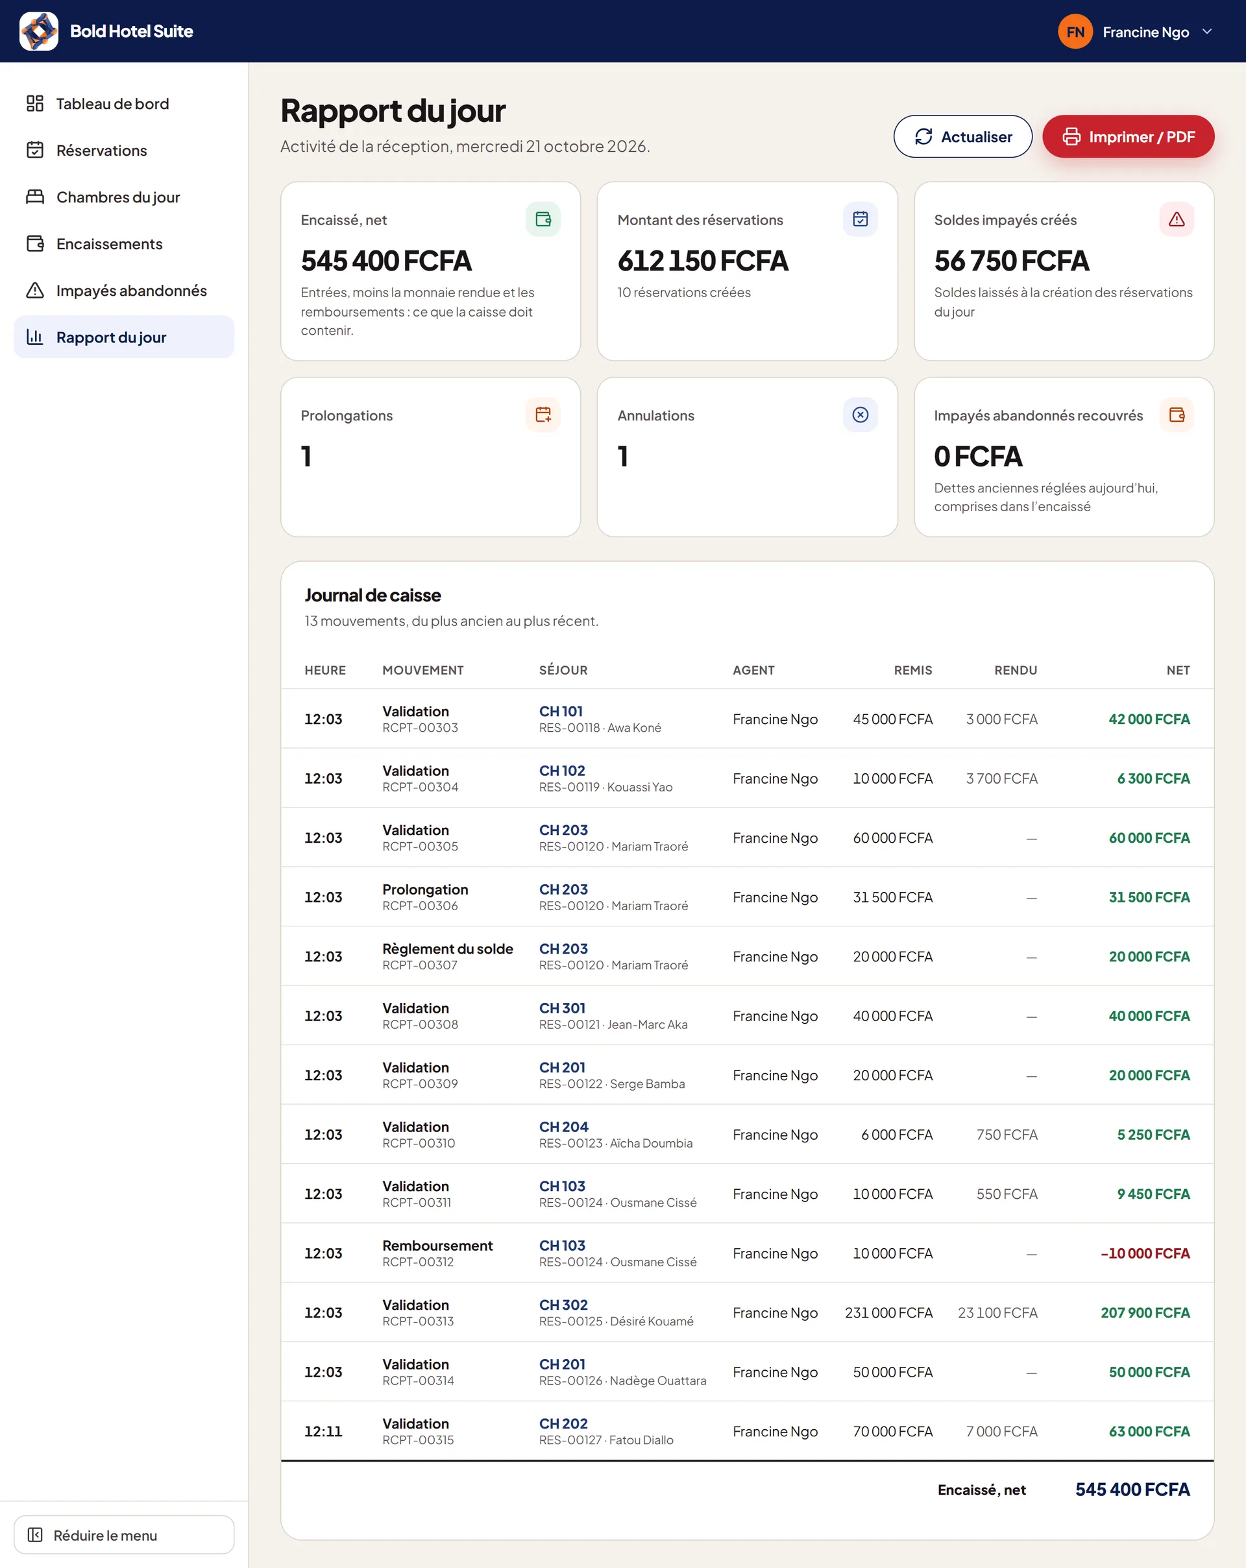Select Rapport du jour in the sidebar
The image size is (1246, 1568).
[x=124, y=337]
